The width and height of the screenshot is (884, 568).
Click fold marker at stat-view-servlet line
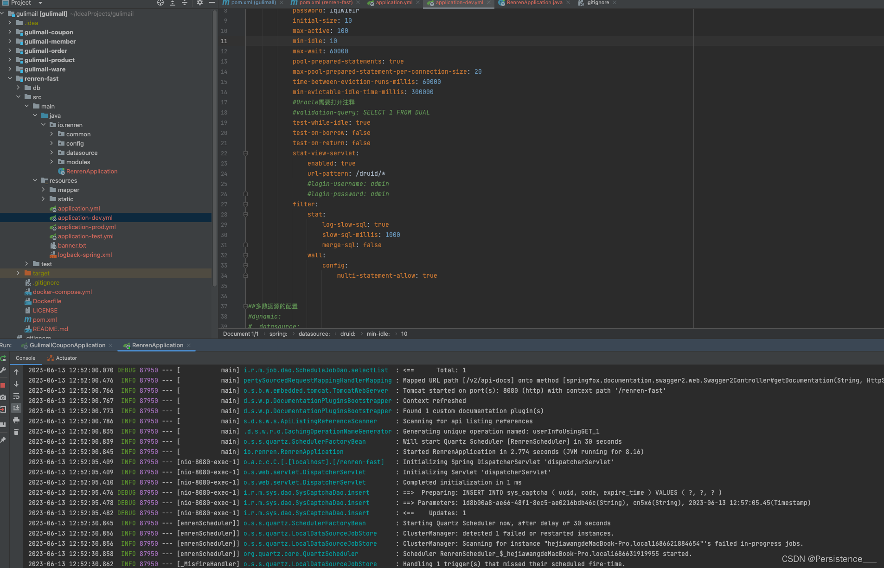245,153
